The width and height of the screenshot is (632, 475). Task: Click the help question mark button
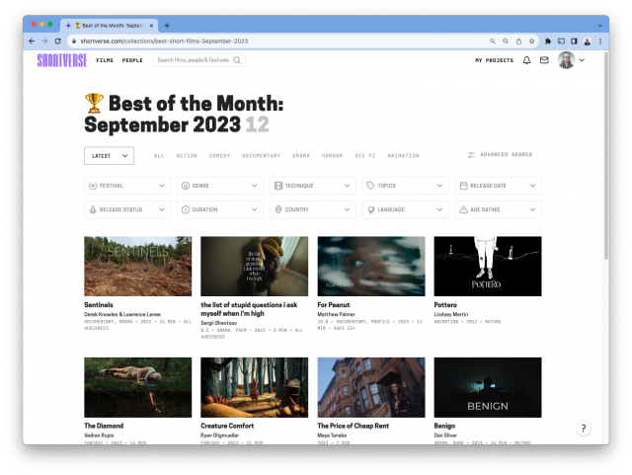click(584, 428)
